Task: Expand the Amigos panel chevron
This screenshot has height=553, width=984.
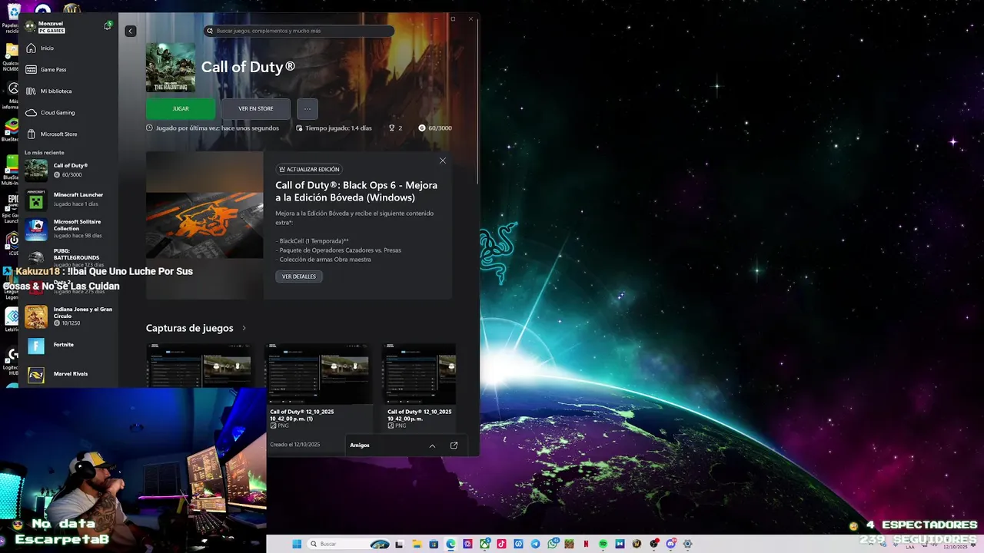Action: coord(432,445)
